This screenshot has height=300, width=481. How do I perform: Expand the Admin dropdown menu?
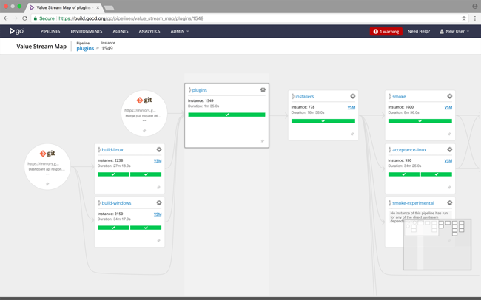180,32
